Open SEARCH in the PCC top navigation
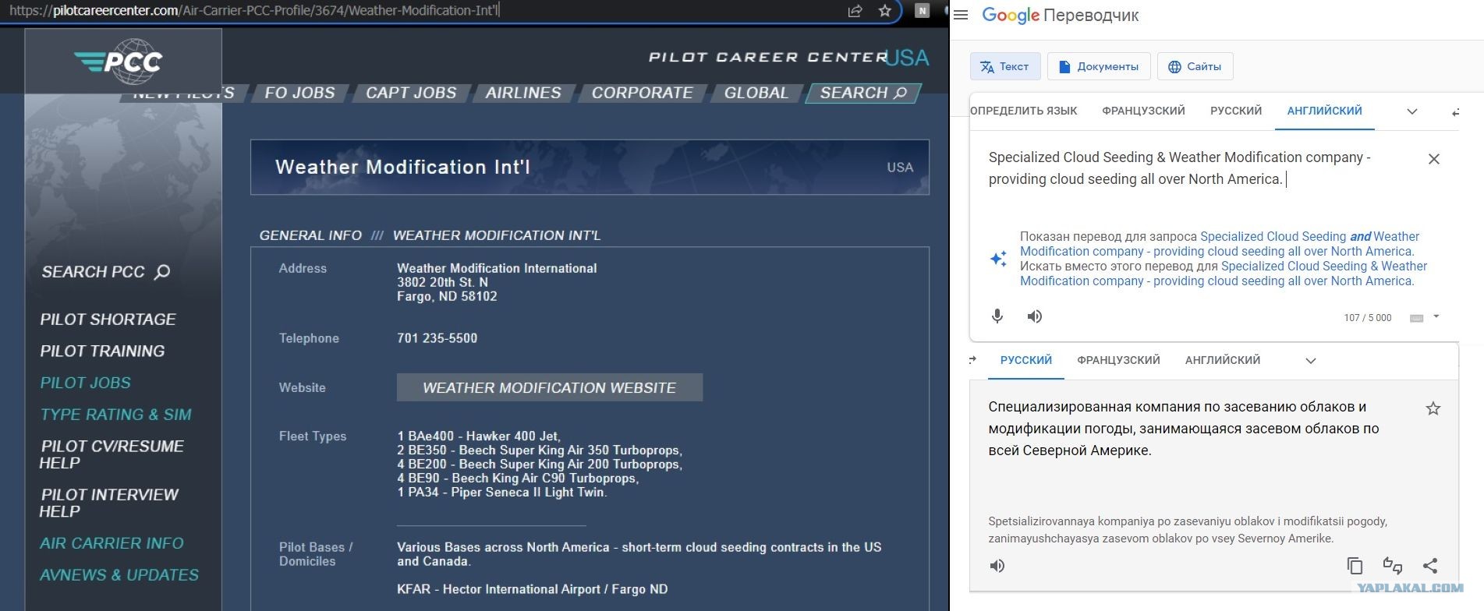1484x611 pixels. point(863,93)
